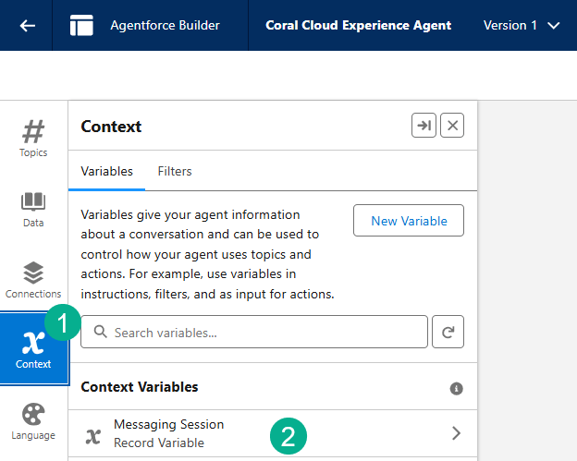Close the Context panel
This screenshot has width=577, height=461.
452,126
